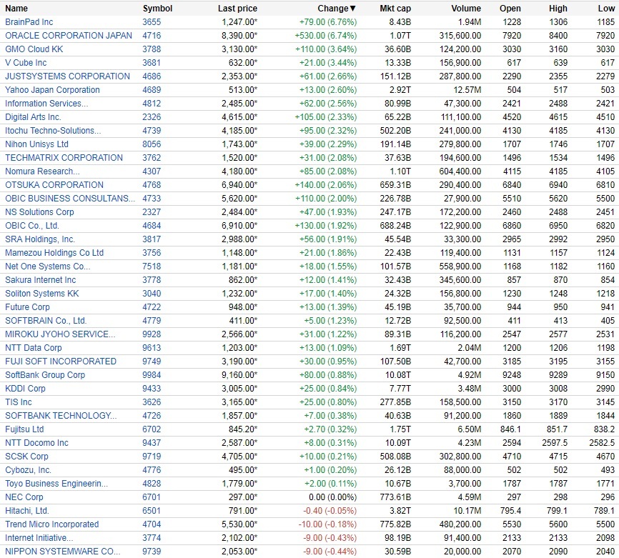This screenshot has height=558, width=619.
Task: Open the NTT Docomo Inc link
Action: click(36, 443)
